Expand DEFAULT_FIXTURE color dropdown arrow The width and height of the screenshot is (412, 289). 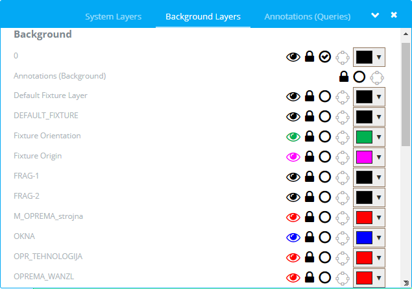(x=379, y=117)
